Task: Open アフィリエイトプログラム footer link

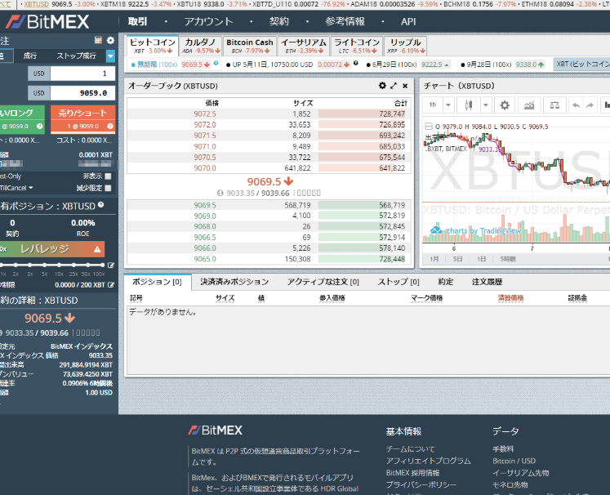Action: click(x=429, y=461)
